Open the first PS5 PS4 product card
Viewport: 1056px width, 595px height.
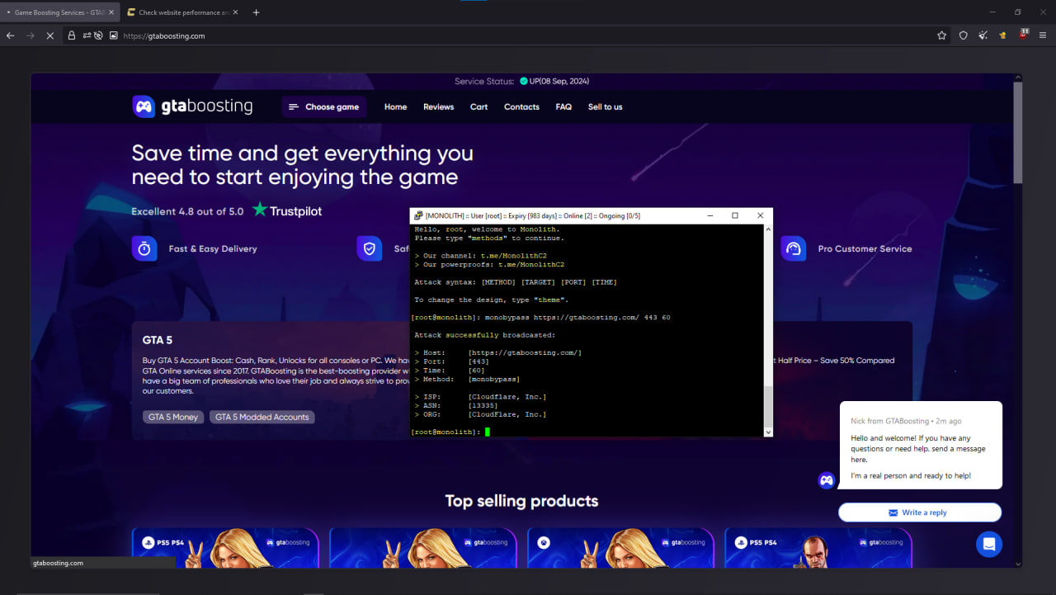[225, 547]
